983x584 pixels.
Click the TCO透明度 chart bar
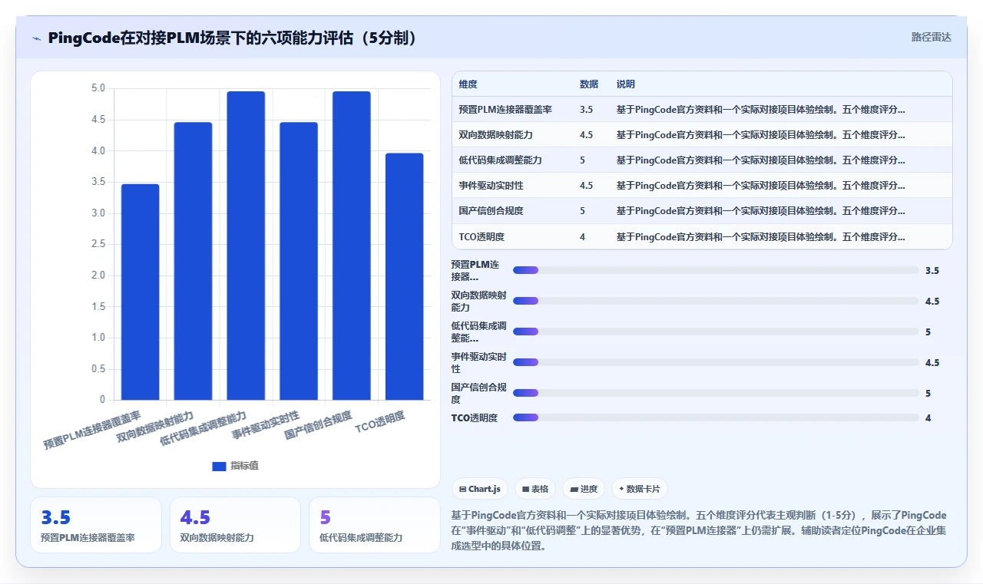(x=405, y=276)
